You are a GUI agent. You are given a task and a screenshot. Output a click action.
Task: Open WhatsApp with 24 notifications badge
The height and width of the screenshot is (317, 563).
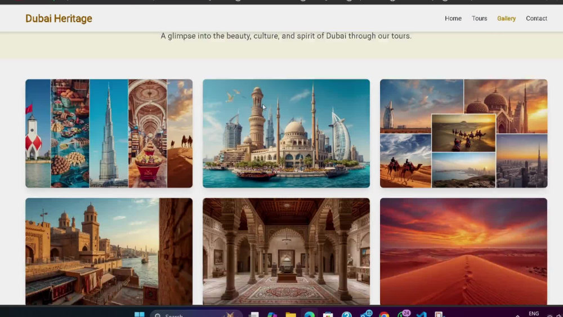[x=403, y=314]
